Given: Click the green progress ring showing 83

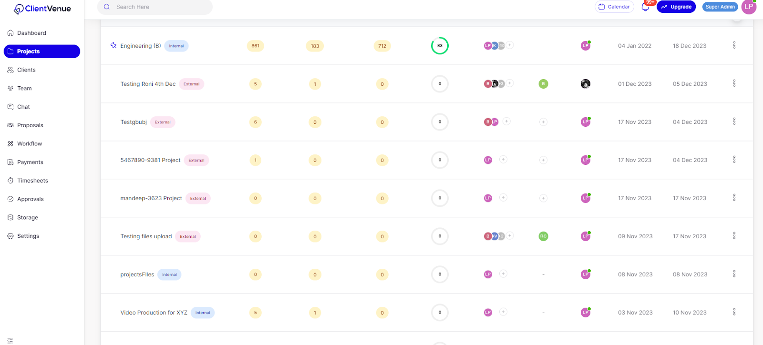Looking at the screenshot, I should (x=439, y=45).
